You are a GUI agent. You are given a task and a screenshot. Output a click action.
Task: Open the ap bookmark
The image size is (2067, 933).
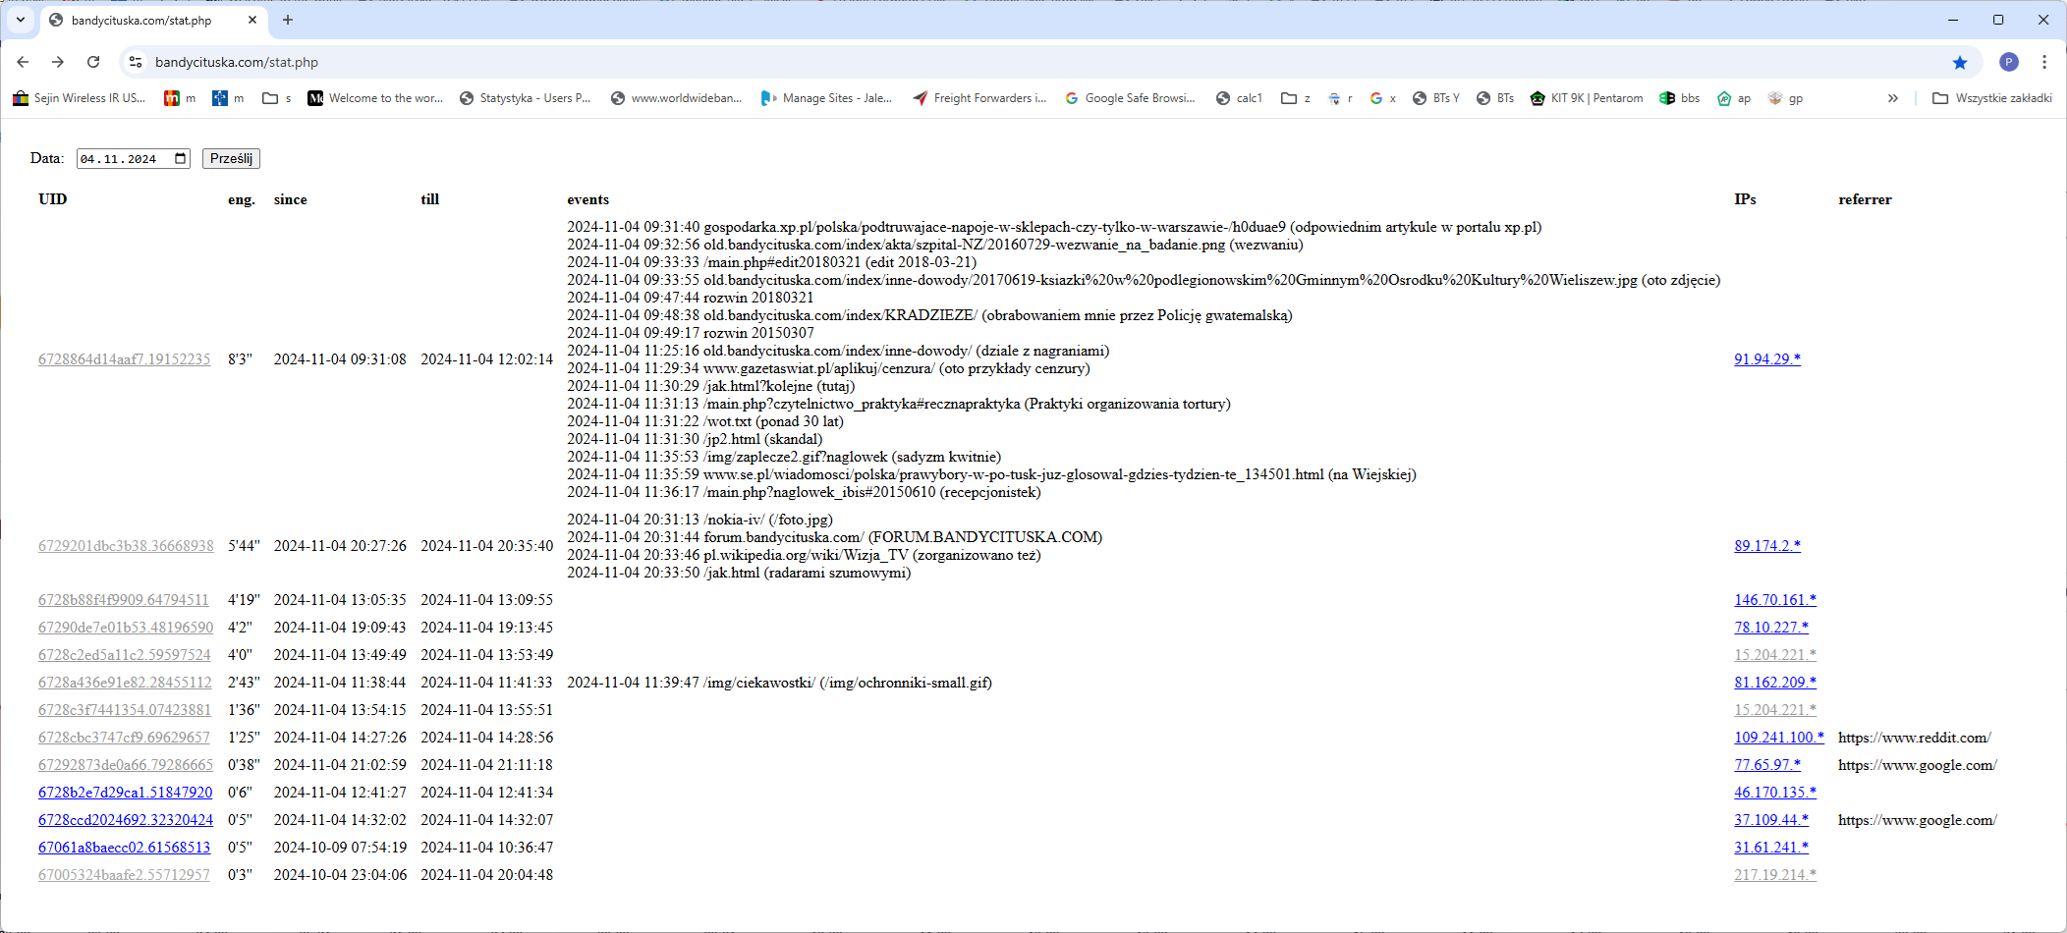click(x=1734, y=98)
